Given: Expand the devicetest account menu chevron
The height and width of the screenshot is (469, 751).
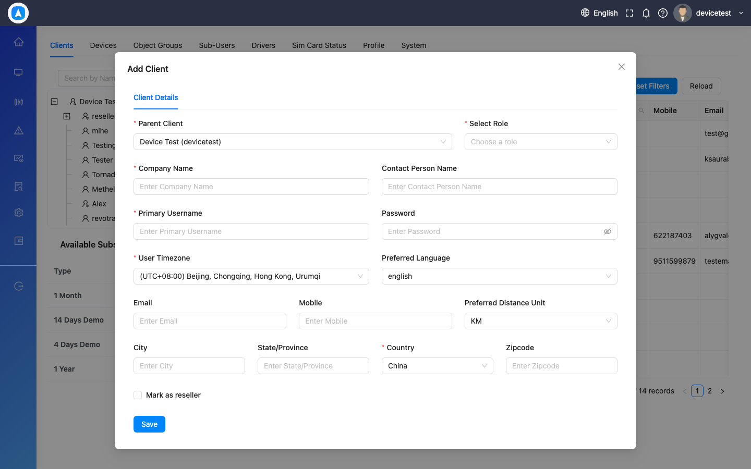Looking at the screenshot, I should click(x=741, y=13).
